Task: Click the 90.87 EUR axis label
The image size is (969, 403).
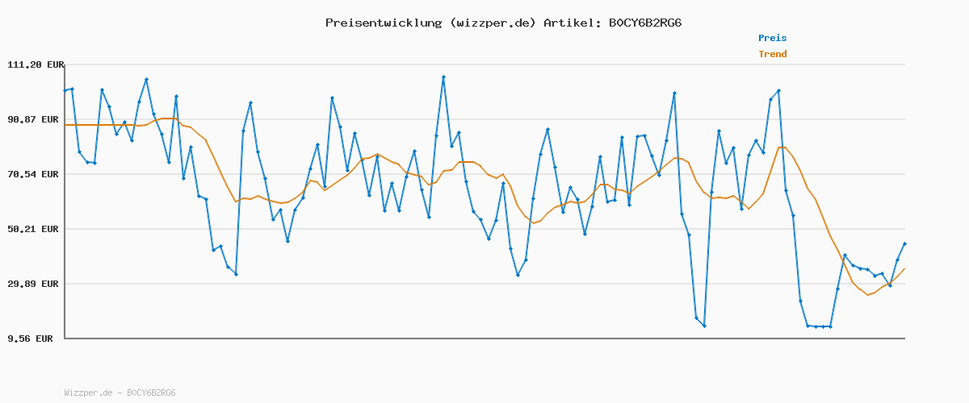Action: point(36,119)
